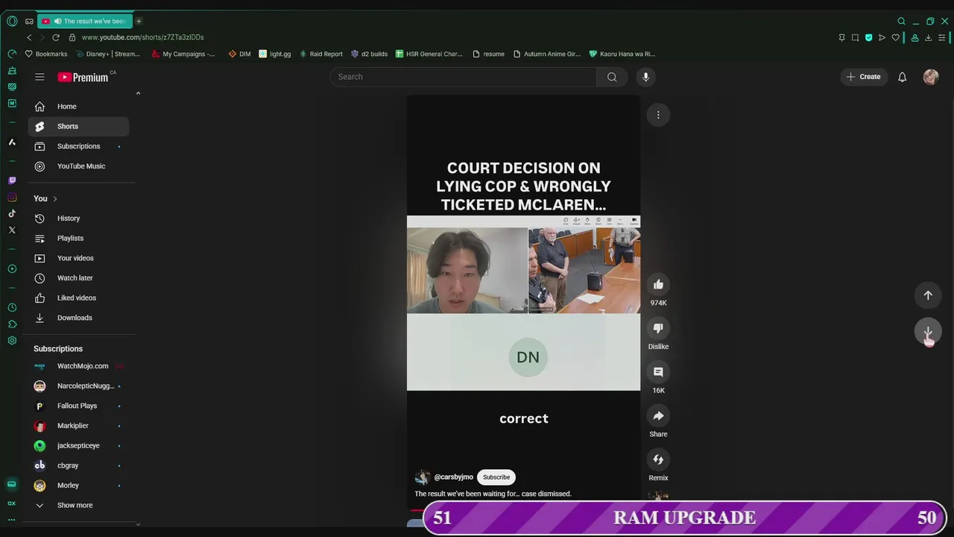Open Playlists
Image resolution: width=954 pixels, height=537 pixels.
coord(78,238)
